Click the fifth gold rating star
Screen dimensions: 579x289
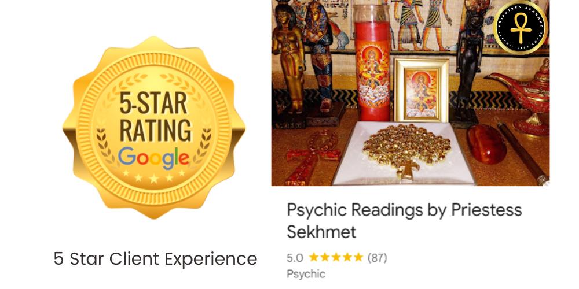(358, 257)
